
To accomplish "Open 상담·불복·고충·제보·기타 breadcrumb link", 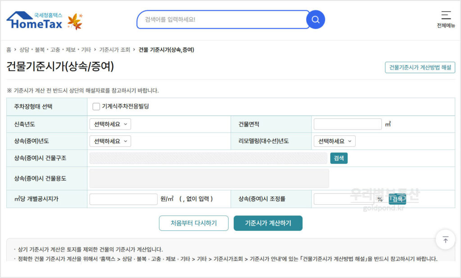I will 55,49.
